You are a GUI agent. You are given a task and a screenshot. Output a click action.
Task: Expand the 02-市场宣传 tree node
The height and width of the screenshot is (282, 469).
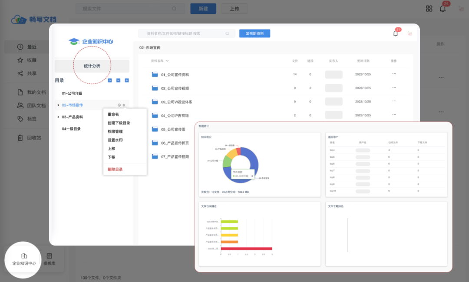[58, 105]
